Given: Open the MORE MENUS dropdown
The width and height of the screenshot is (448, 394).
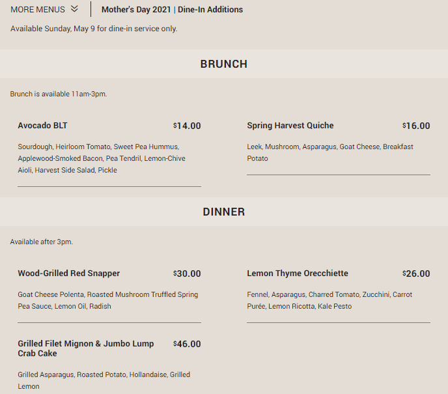Looking at the screenshot, I should tap(44, 9).
